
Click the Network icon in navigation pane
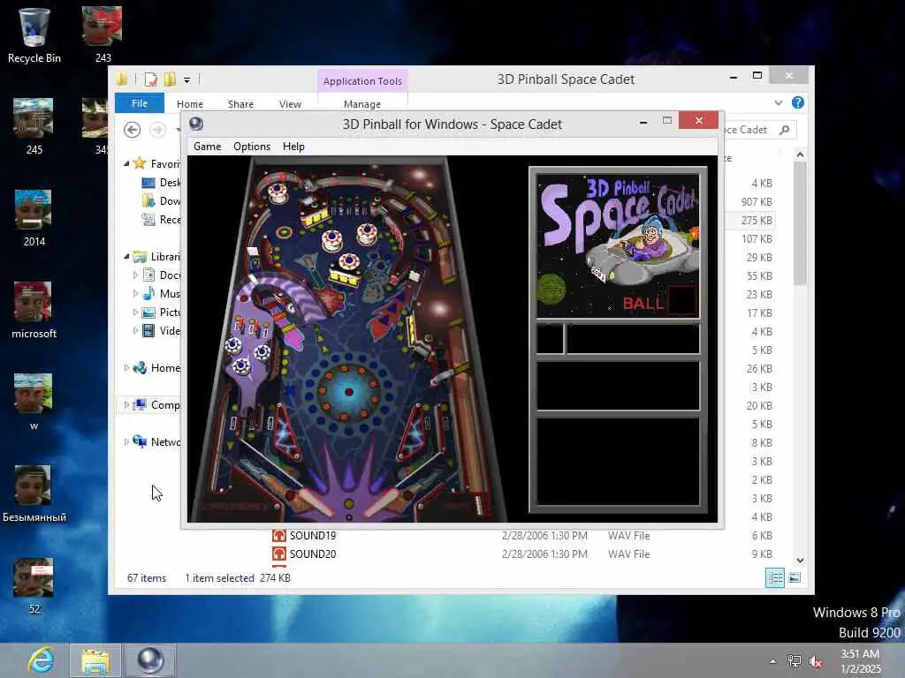[139, 441]
